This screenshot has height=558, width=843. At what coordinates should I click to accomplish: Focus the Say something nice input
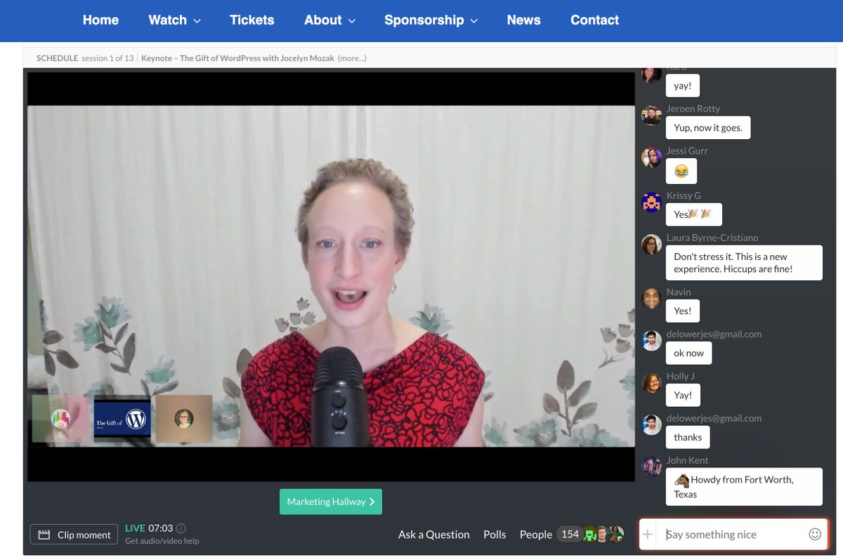pos(734,535)
